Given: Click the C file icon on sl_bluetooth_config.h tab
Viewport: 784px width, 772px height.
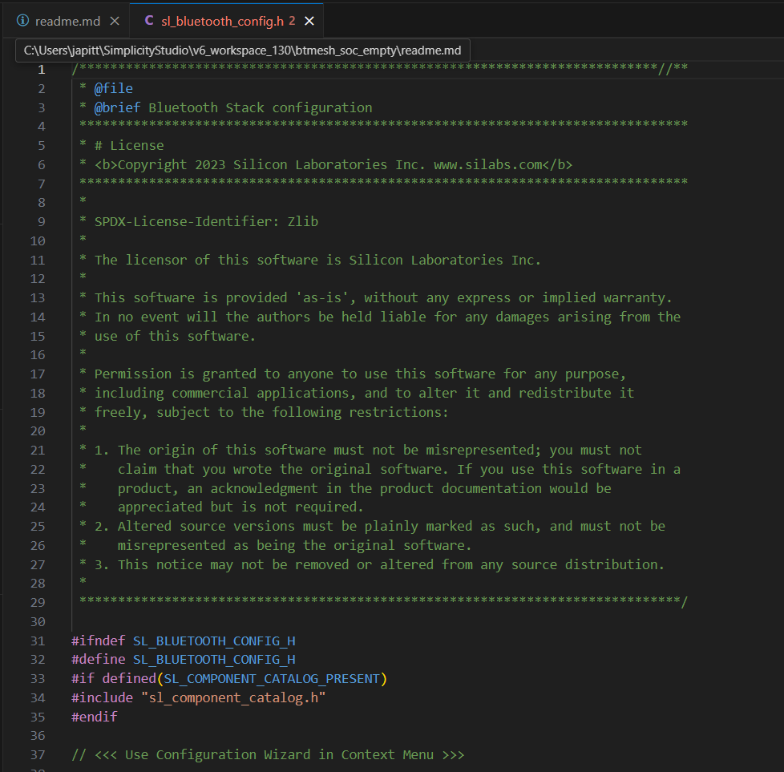Looking at the screenshot, I should tap(148, 21).
